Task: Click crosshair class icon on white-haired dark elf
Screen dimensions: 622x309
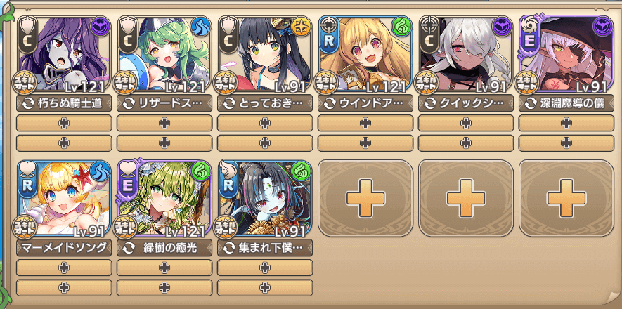Action: tap(428, 25)
